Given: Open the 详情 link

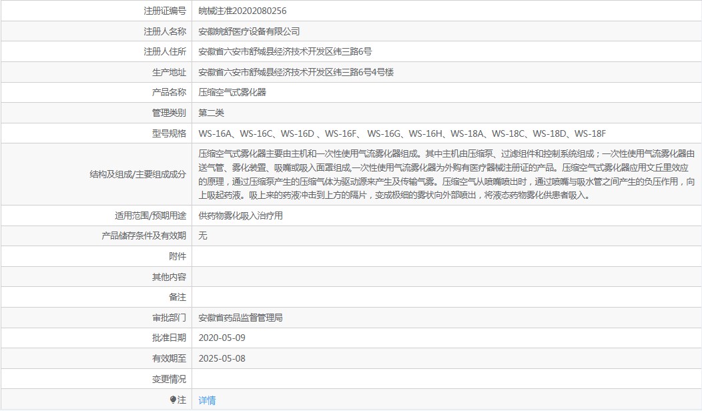Looking at the screenshot, I should coord(207,400).
